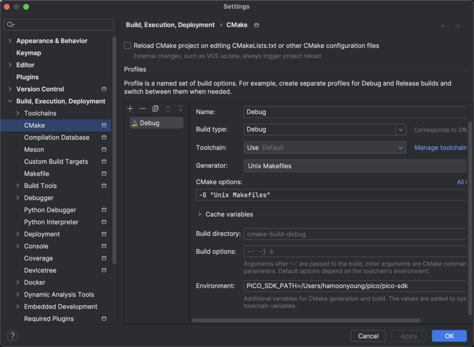
Task: Remove the selected CMake profile
Action: 143,108
